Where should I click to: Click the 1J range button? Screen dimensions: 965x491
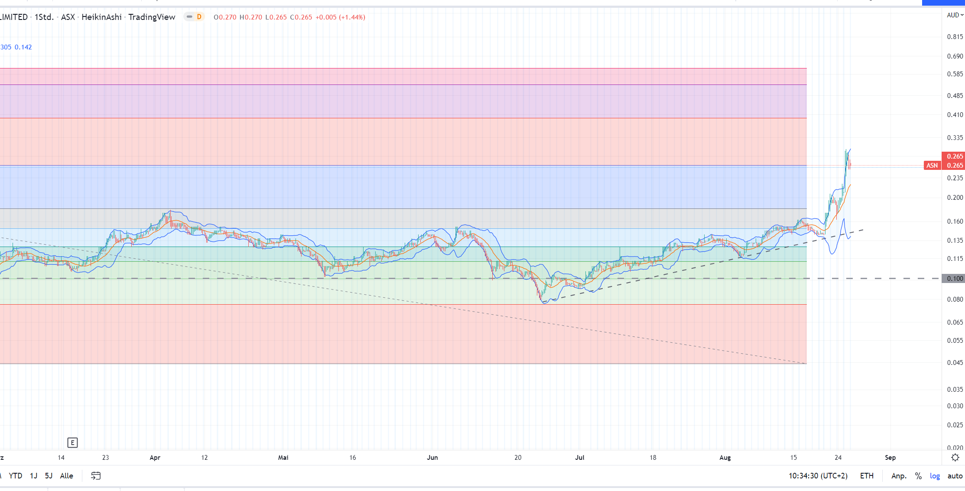[33, 476]
